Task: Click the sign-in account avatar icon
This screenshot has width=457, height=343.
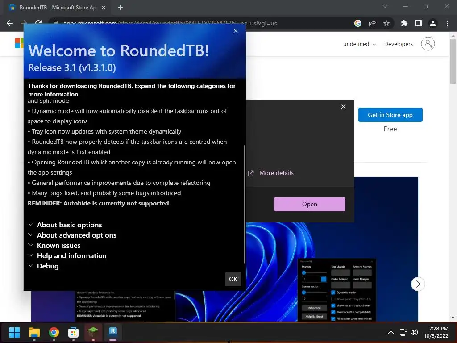Action: [x=428, y=44]
